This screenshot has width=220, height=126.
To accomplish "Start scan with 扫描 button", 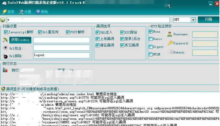I will click(x=209, y=20).
